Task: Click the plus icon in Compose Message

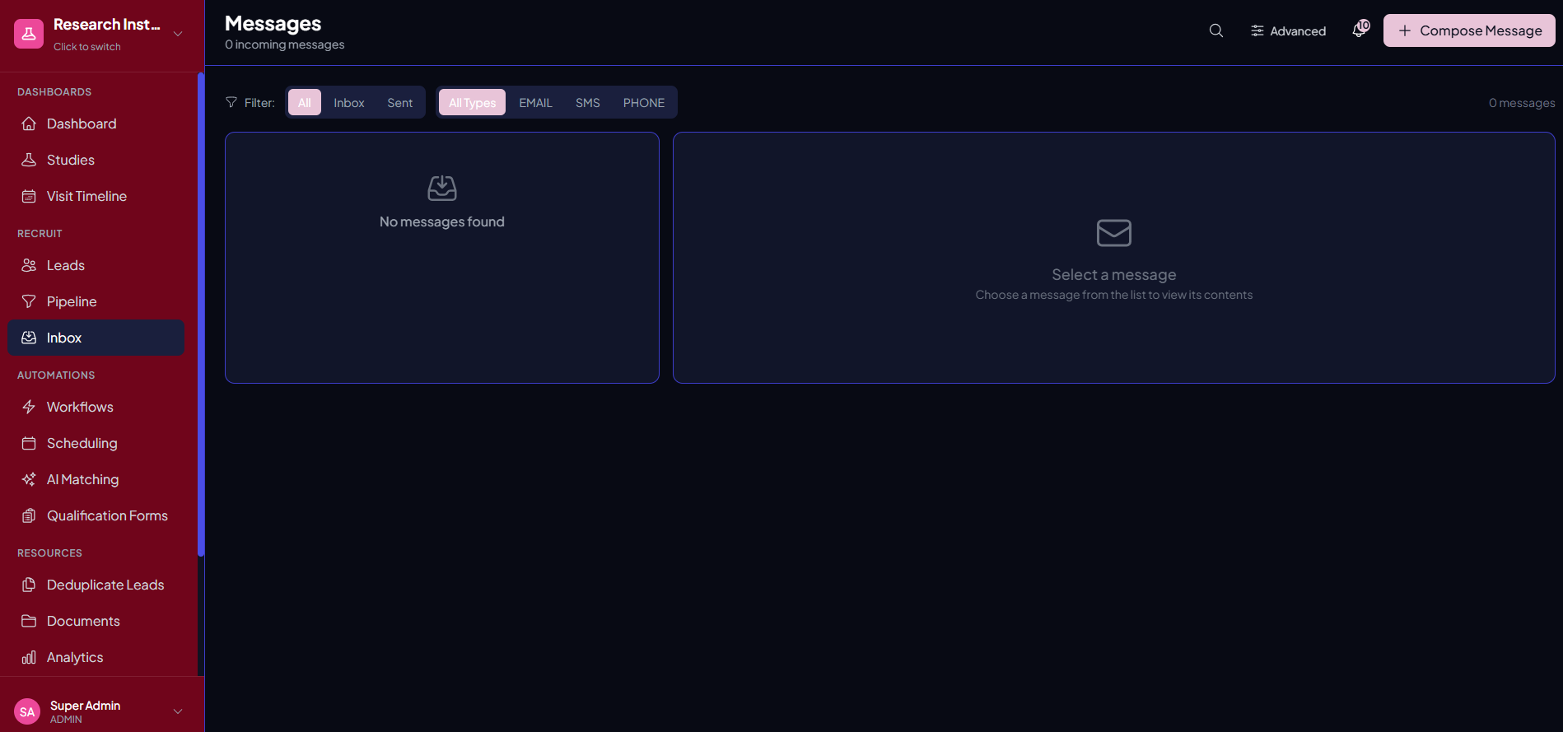Action: click(1405, 30)
